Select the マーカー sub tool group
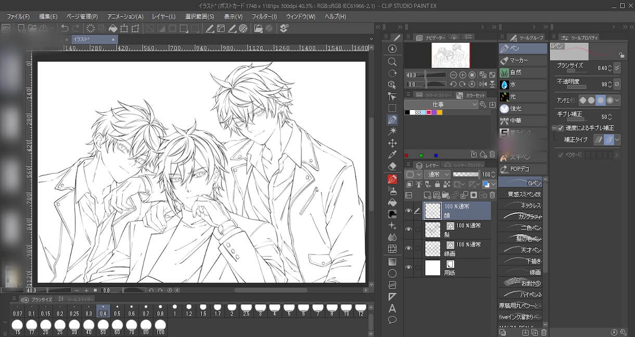Image resolution: width=635 pixels, height=337 pixels. [523, 60]
